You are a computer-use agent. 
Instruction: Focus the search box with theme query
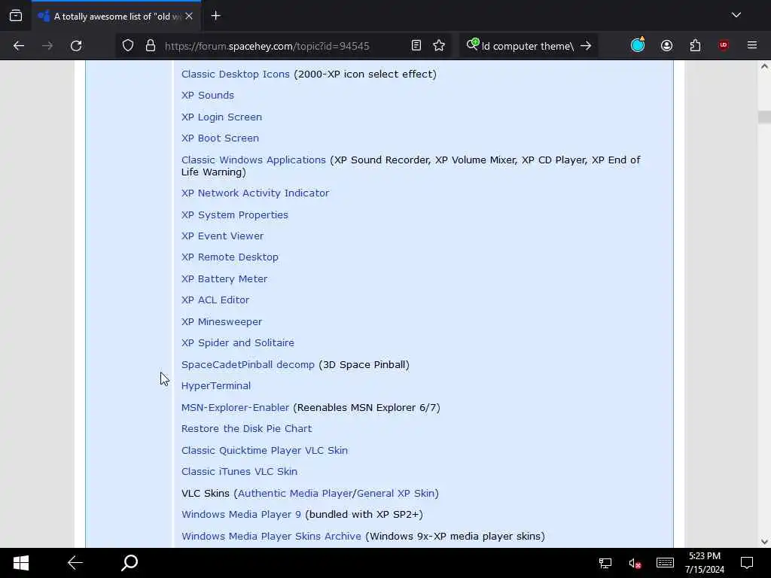tap(528, 46)
